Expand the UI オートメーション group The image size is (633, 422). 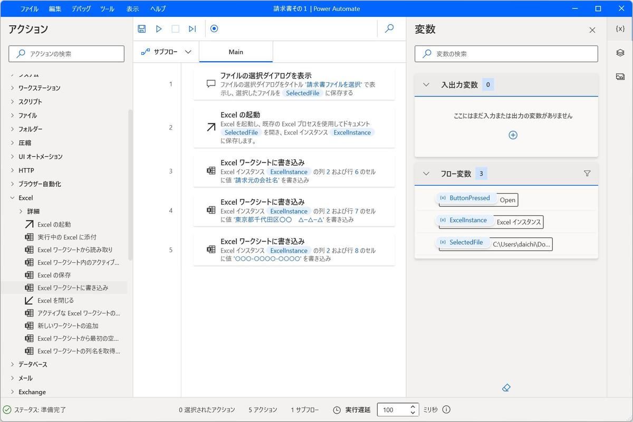13,157
